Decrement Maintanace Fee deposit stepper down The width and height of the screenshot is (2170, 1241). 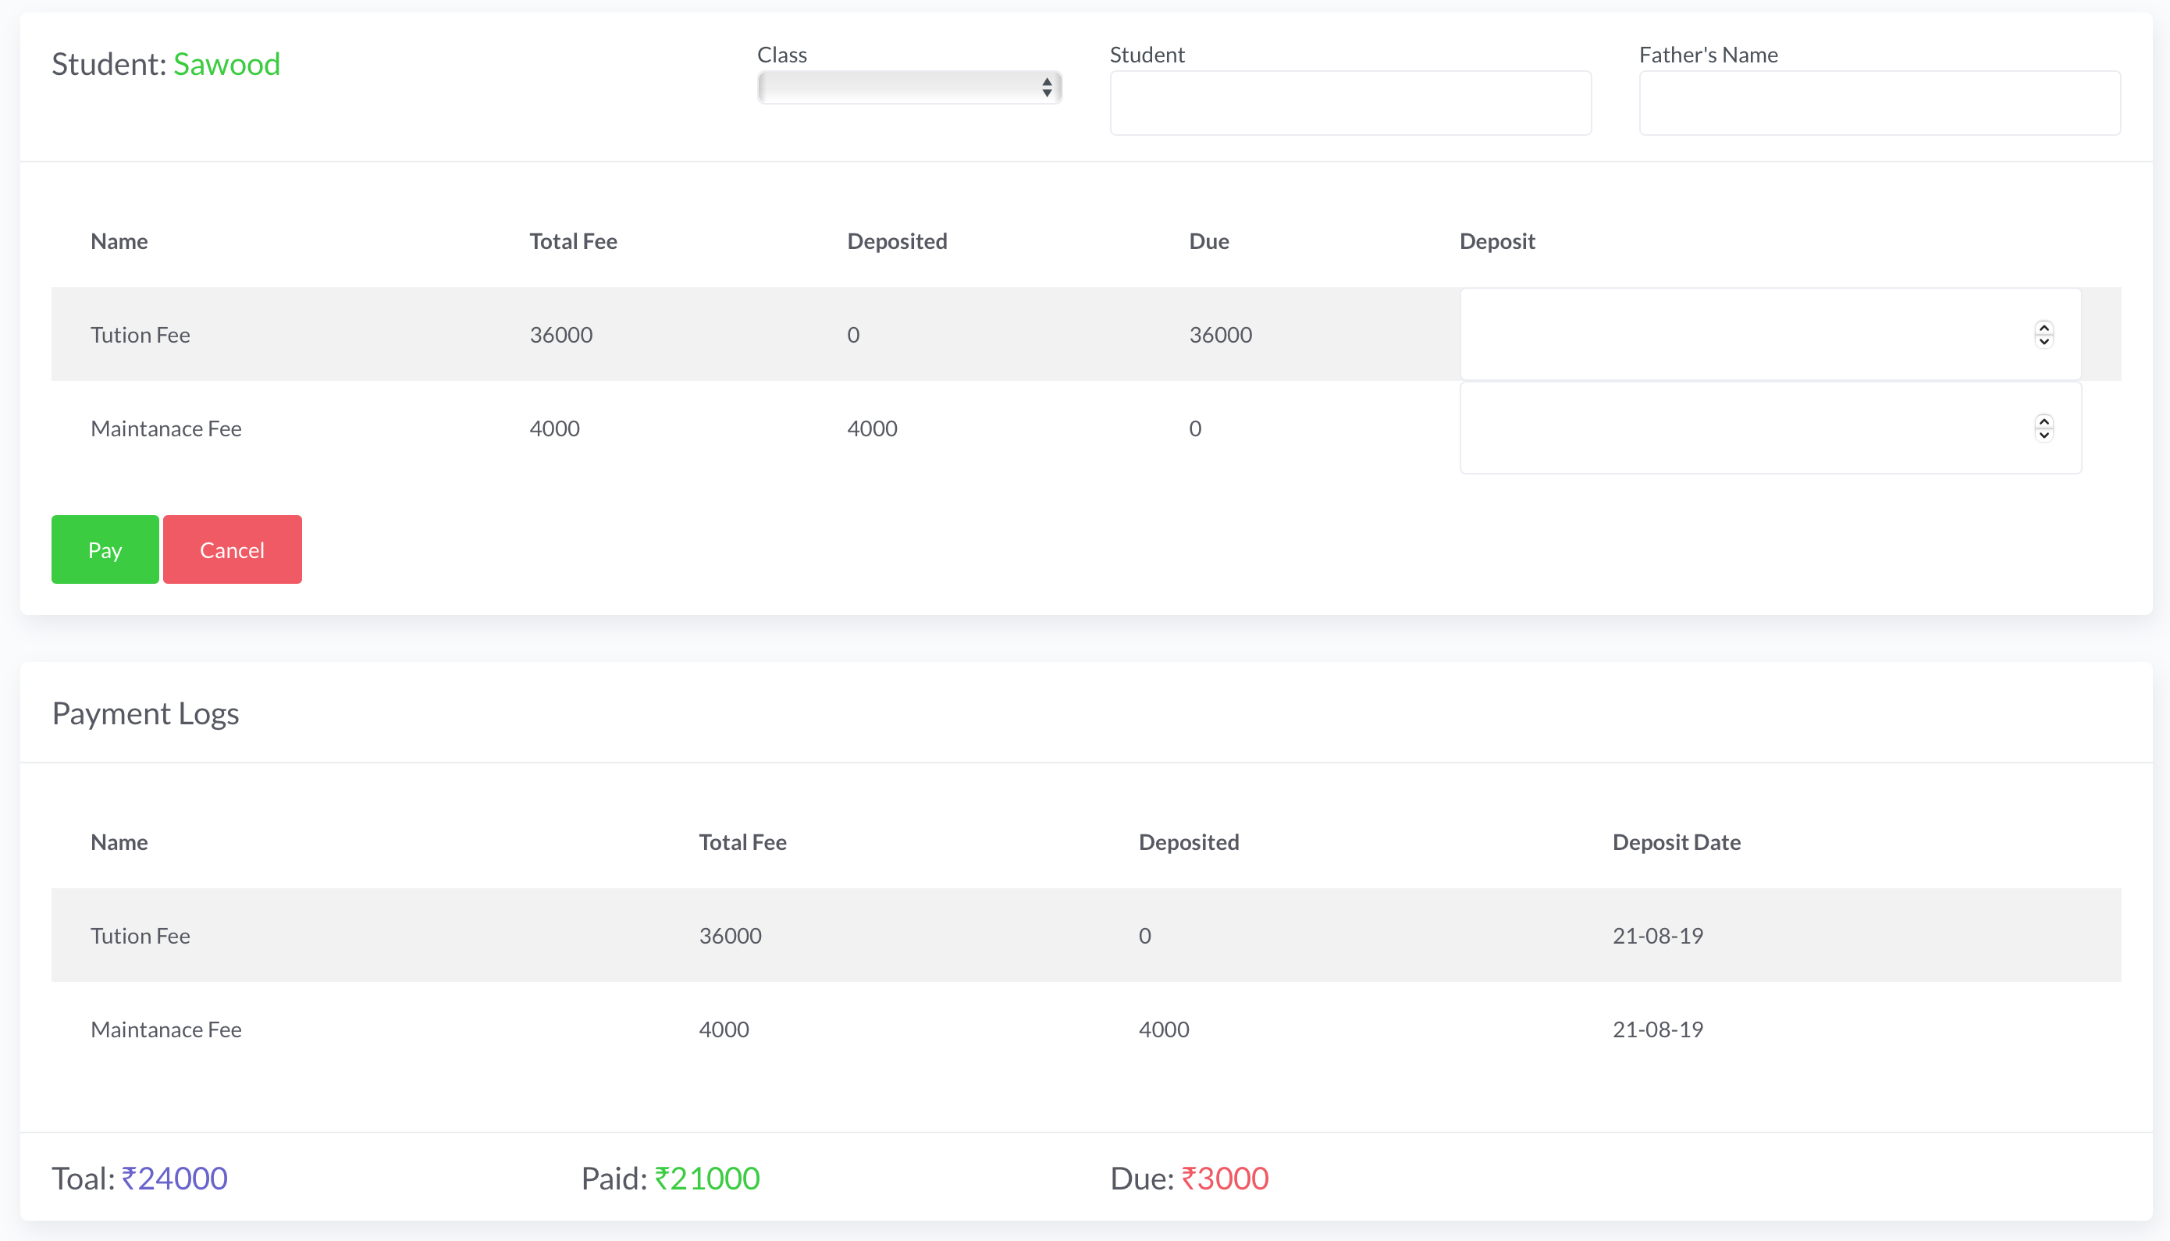coord(2044,436)
